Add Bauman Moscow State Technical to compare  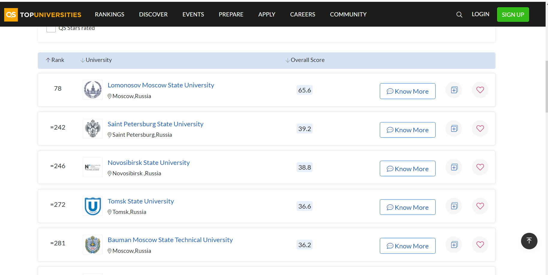point(454,245)
